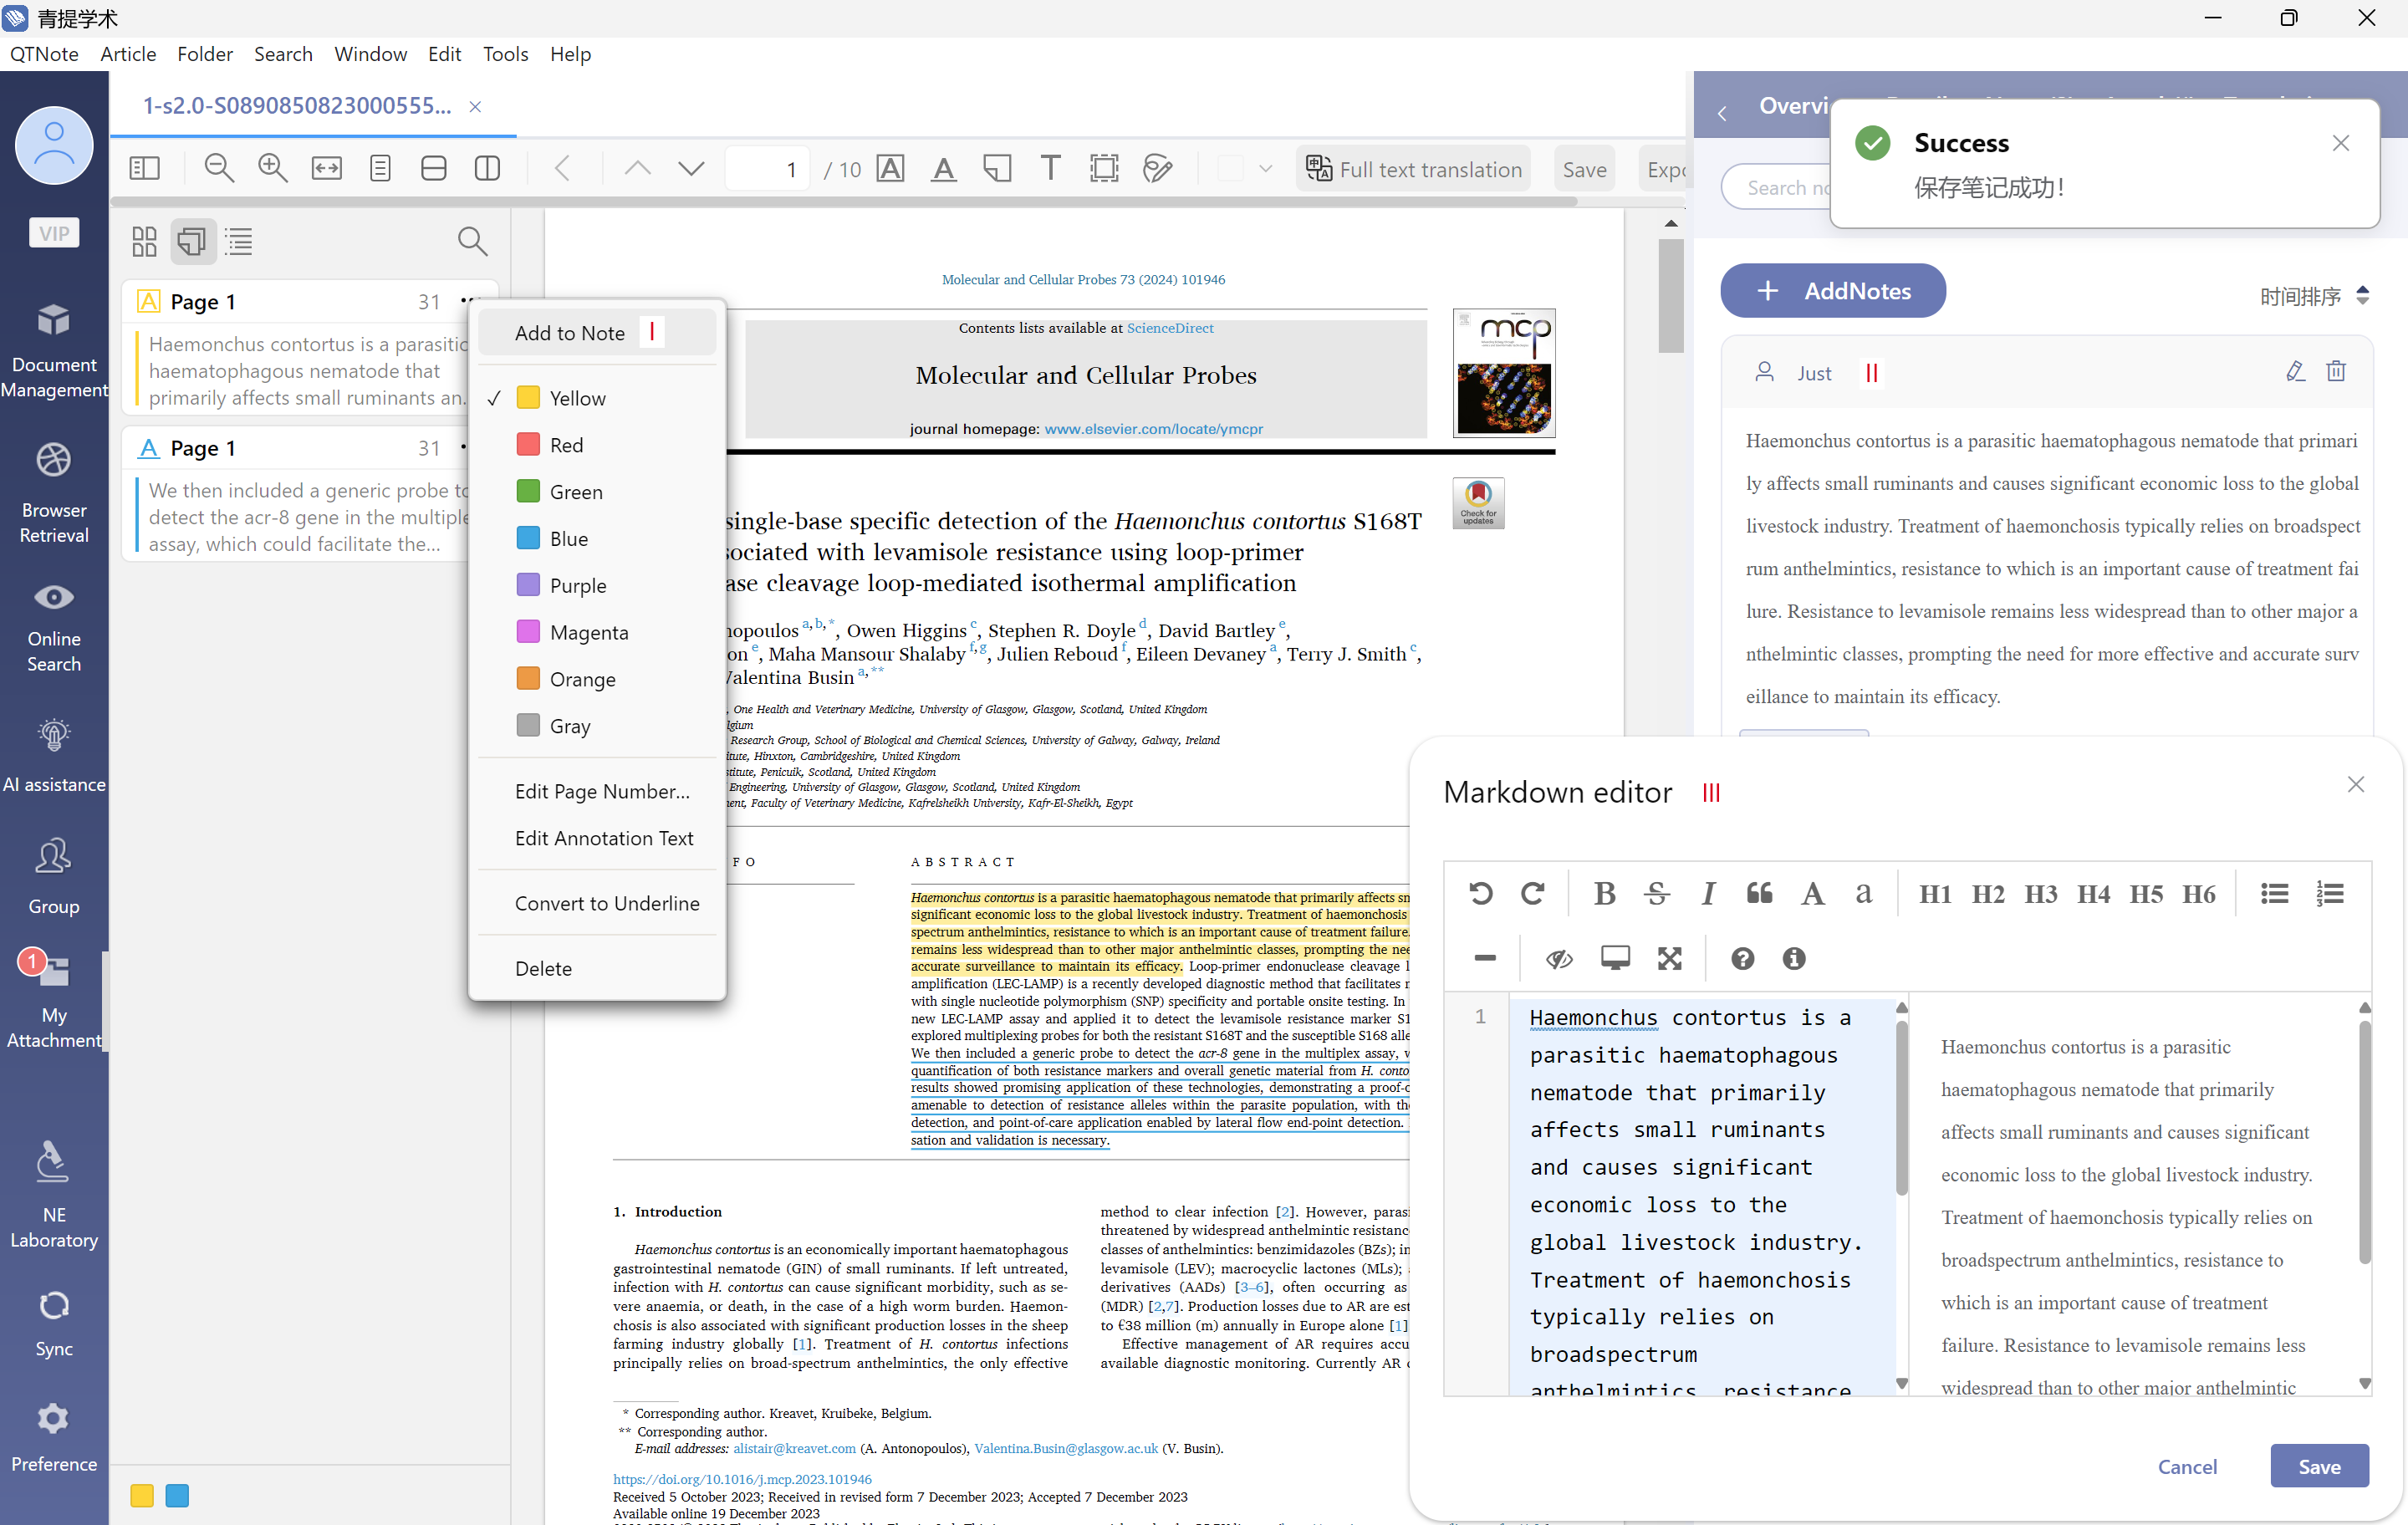Open the Tools menu
2408x1525 pixels.
(x=505, y=54)
